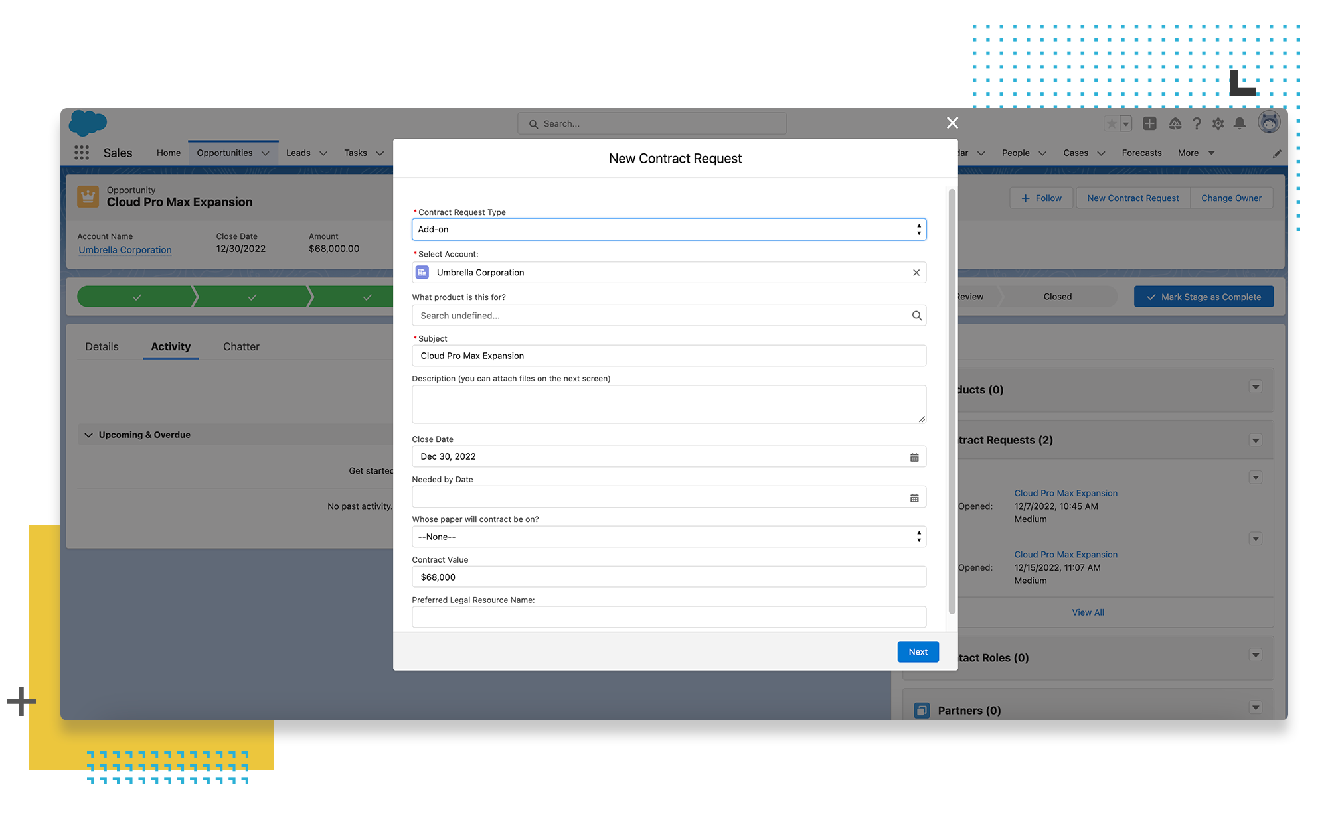Open Cloud Pro Max Expansion request from 12/7/2022
The image size is (1328, 822).
coord(1066,494)
